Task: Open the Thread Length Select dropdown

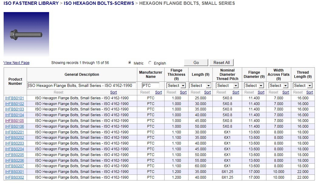Action: (x=302, y=86)
